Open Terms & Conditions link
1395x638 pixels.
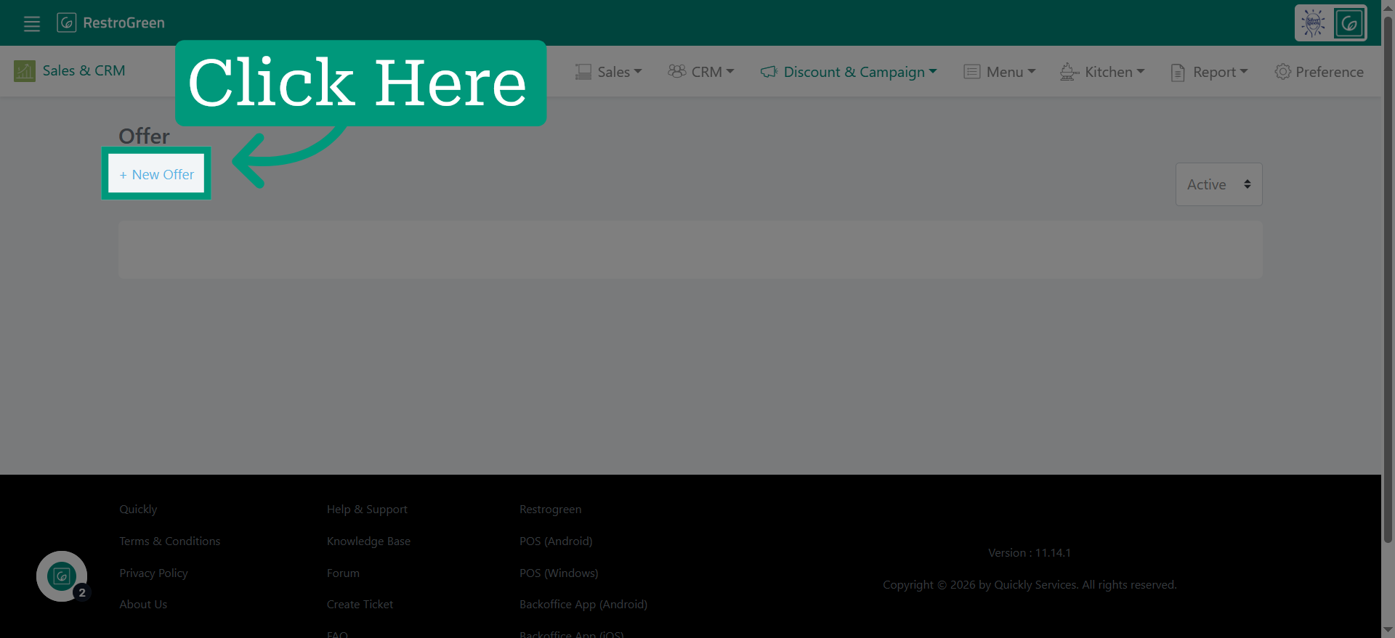169,541
